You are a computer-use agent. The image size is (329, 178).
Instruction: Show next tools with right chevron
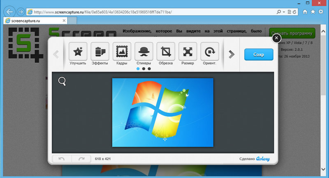pyautogui.click(x=232, y=54)
